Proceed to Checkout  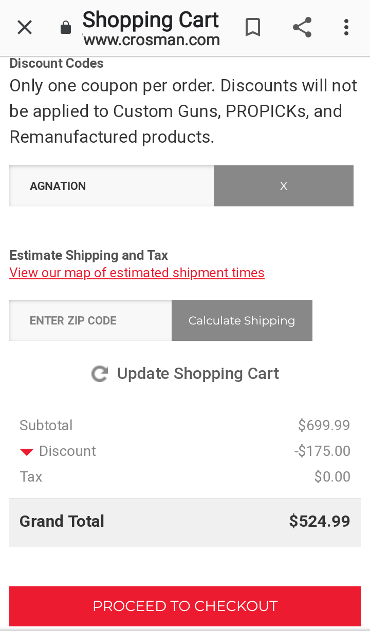pos(185,606)
